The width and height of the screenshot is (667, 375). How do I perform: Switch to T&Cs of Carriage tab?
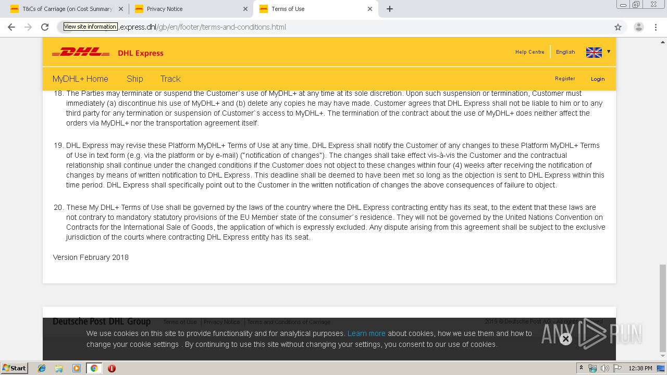point(67,9)
